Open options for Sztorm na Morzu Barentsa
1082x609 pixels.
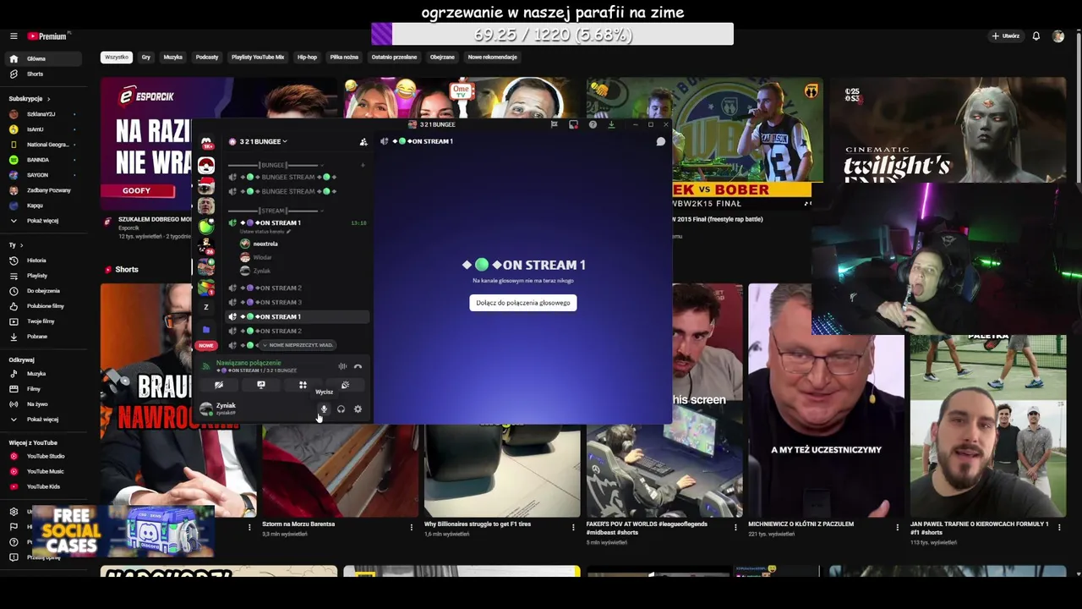412,527
